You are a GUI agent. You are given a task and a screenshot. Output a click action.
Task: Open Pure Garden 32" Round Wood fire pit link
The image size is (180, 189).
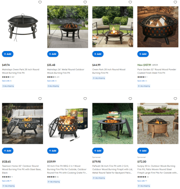pyautogui.click(x=157, y=71)
